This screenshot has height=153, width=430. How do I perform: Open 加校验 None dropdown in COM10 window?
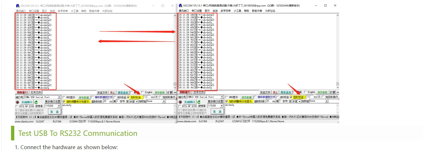pyautogui.click(x=326, y=101)
